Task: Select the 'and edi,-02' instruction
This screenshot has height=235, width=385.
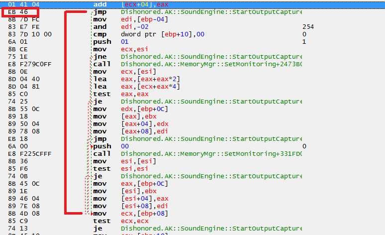Action: (121, 27)
